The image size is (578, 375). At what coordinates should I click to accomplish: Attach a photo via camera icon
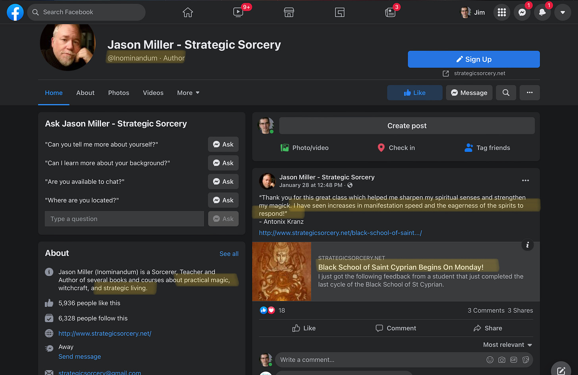(502, 360)
